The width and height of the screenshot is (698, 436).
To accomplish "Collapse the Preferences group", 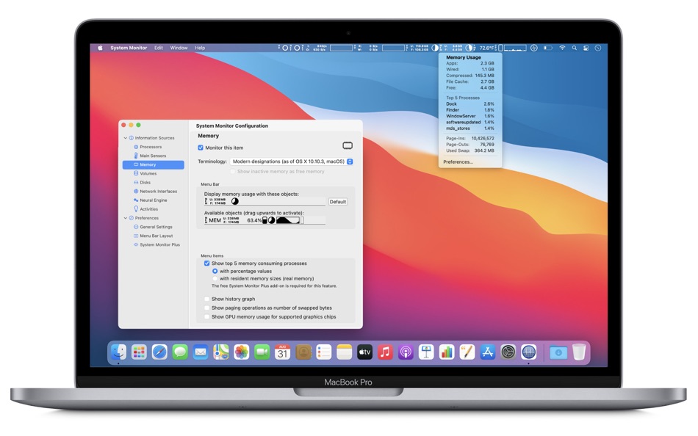I will click(x=126, y=218).
